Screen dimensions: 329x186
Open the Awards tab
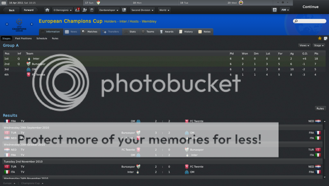tap(167, 32)
